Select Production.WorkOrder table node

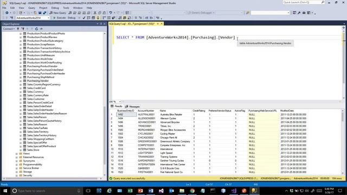click(40, 59)
